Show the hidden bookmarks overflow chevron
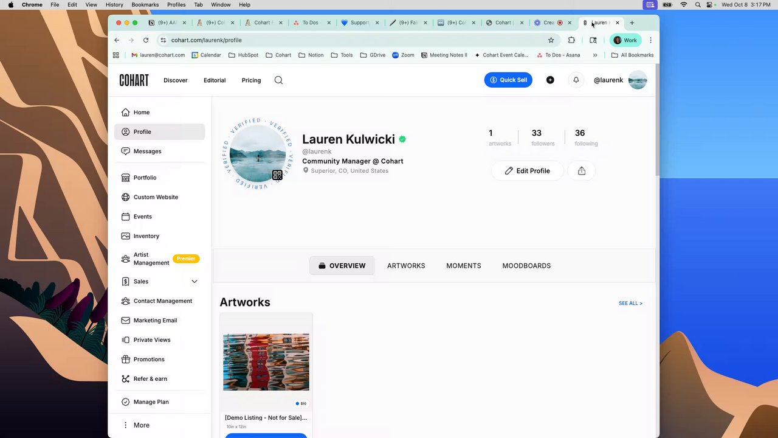This screenshot has width=778, height=438. (x=595, y=55)
